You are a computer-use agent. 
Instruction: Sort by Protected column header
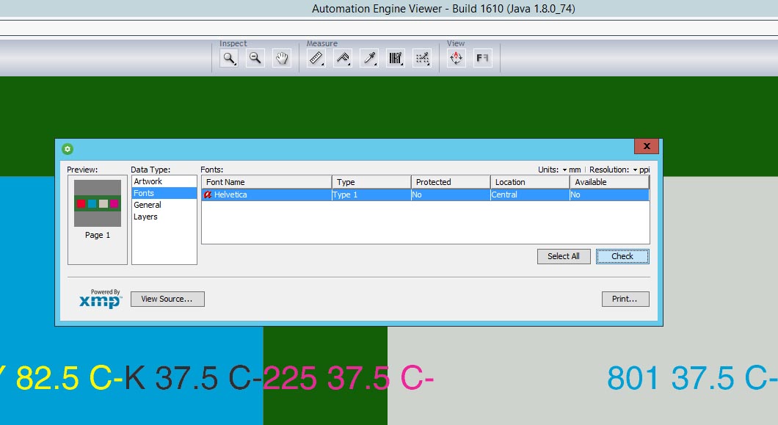[451, 182]
